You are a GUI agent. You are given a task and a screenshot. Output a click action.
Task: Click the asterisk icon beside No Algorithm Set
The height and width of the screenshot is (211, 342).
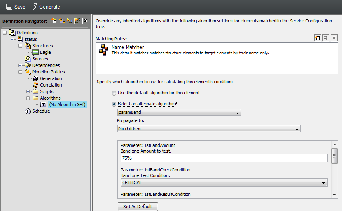[43, 104]
